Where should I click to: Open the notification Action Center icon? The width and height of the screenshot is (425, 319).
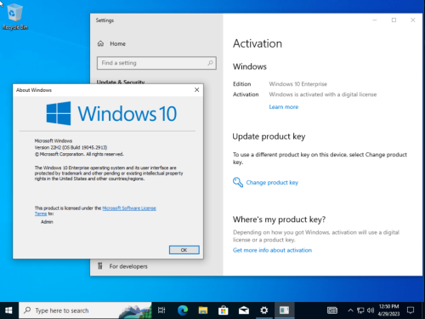pyautogui.click(x=411, y=310)
